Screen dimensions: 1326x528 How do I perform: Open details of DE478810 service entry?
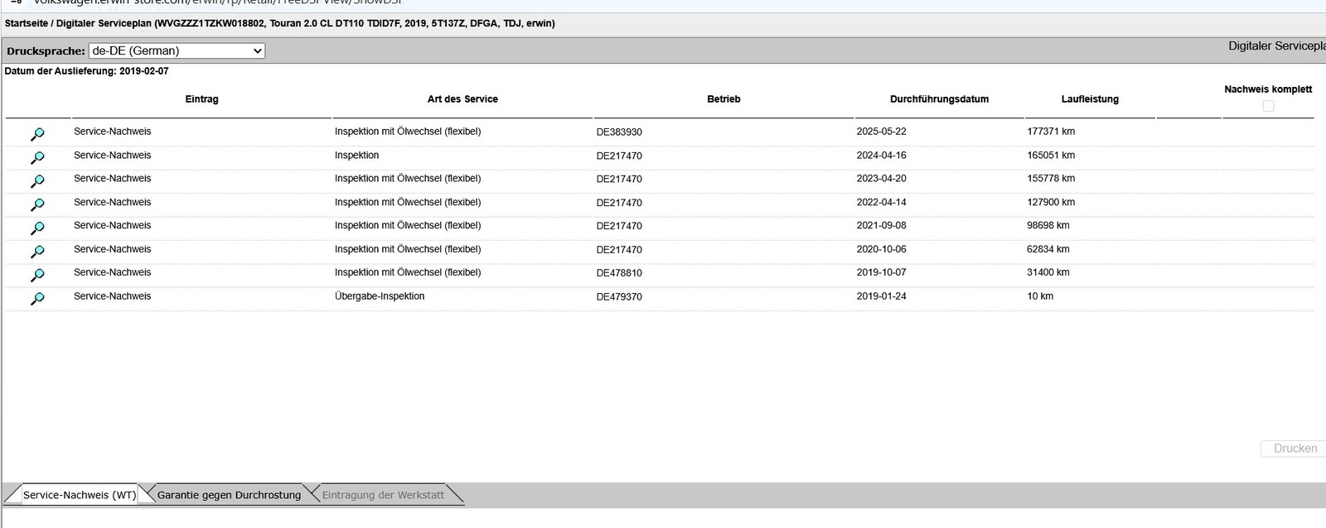(x=37, y=275)
